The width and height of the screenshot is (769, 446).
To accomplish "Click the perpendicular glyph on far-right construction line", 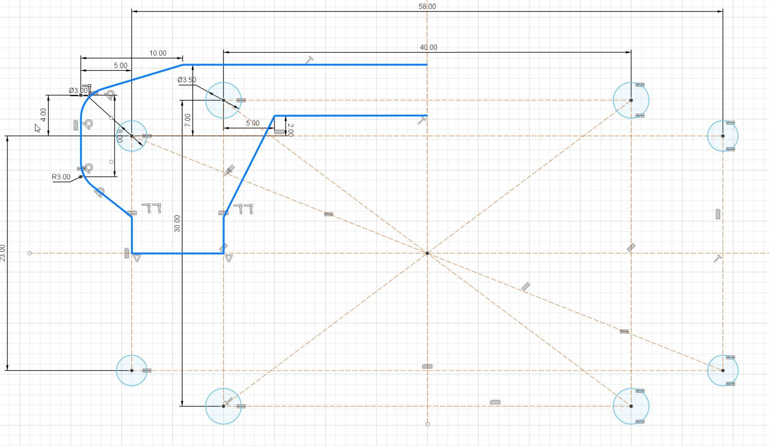I will point(717,259).
